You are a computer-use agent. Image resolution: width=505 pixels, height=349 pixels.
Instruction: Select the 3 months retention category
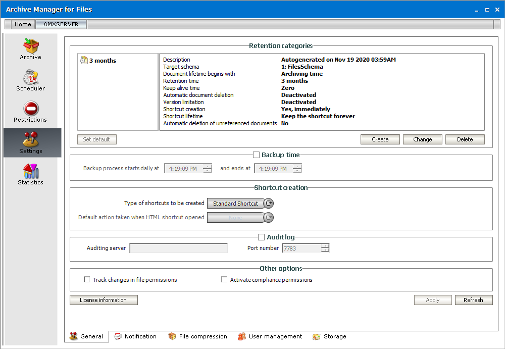103,61
